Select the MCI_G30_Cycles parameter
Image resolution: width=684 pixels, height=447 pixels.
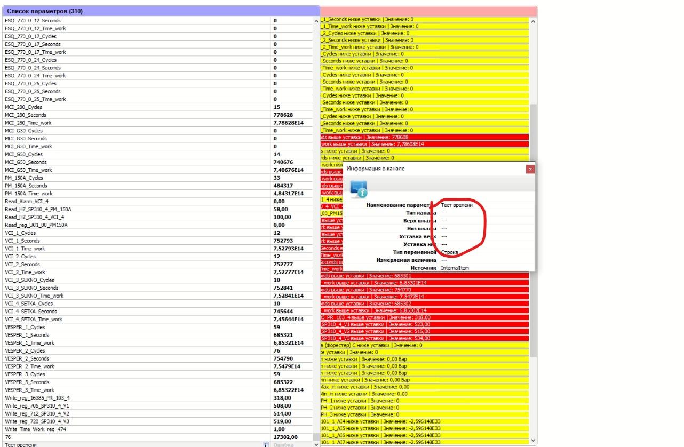pos(157,131)
